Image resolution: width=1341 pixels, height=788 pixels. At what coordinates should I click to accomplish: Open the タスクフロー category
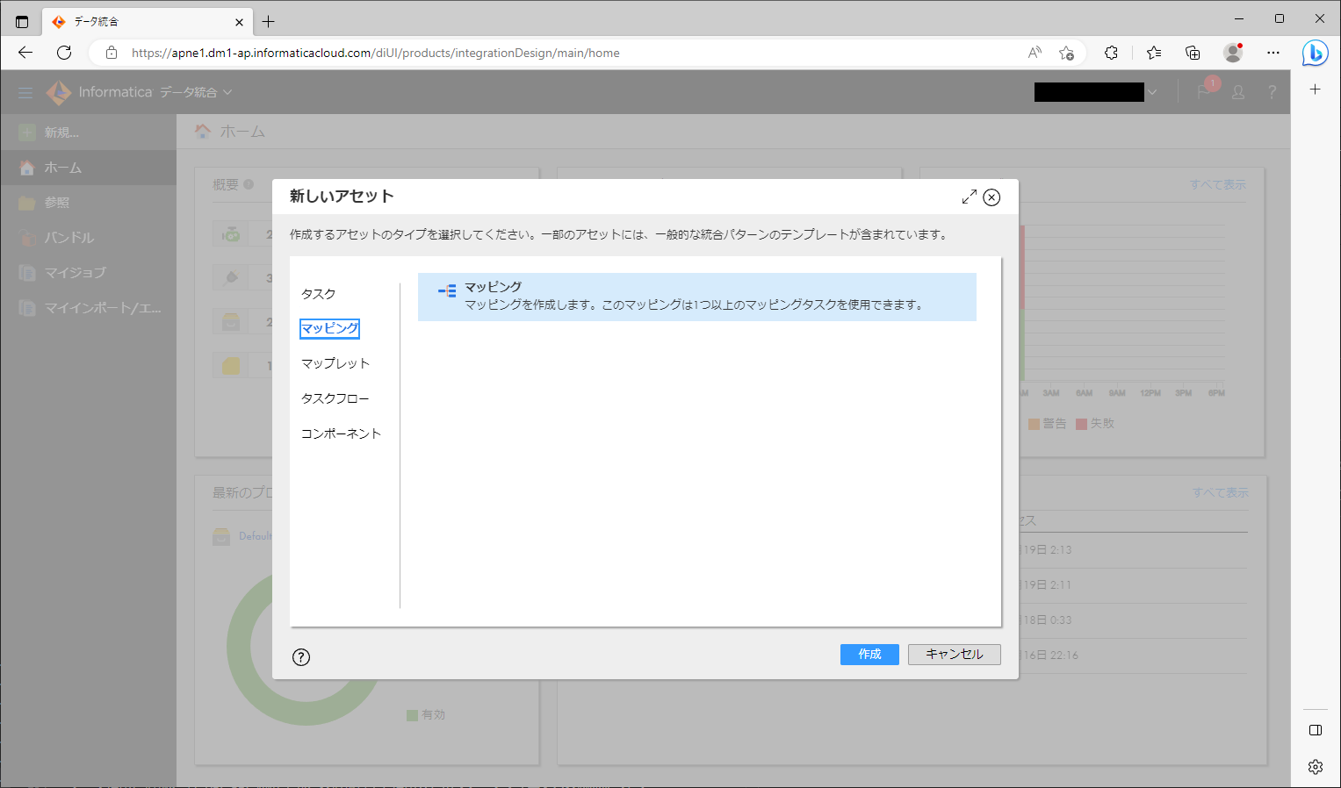point(335,398)
